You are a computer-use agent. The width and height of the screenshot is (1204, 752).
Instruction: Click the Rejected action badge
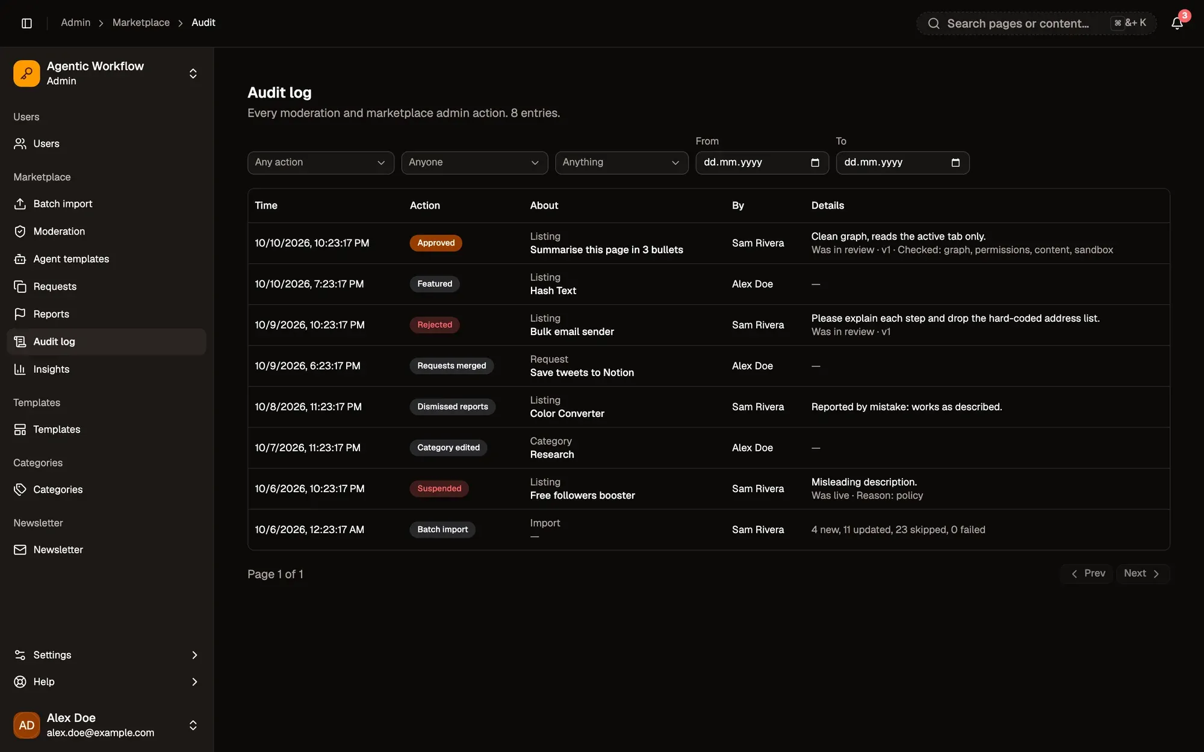pos(435,325)
